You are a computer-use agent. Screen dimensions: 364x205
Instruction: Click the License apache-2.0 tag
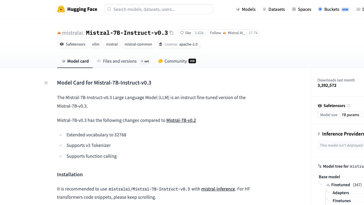tap(179, 44)
